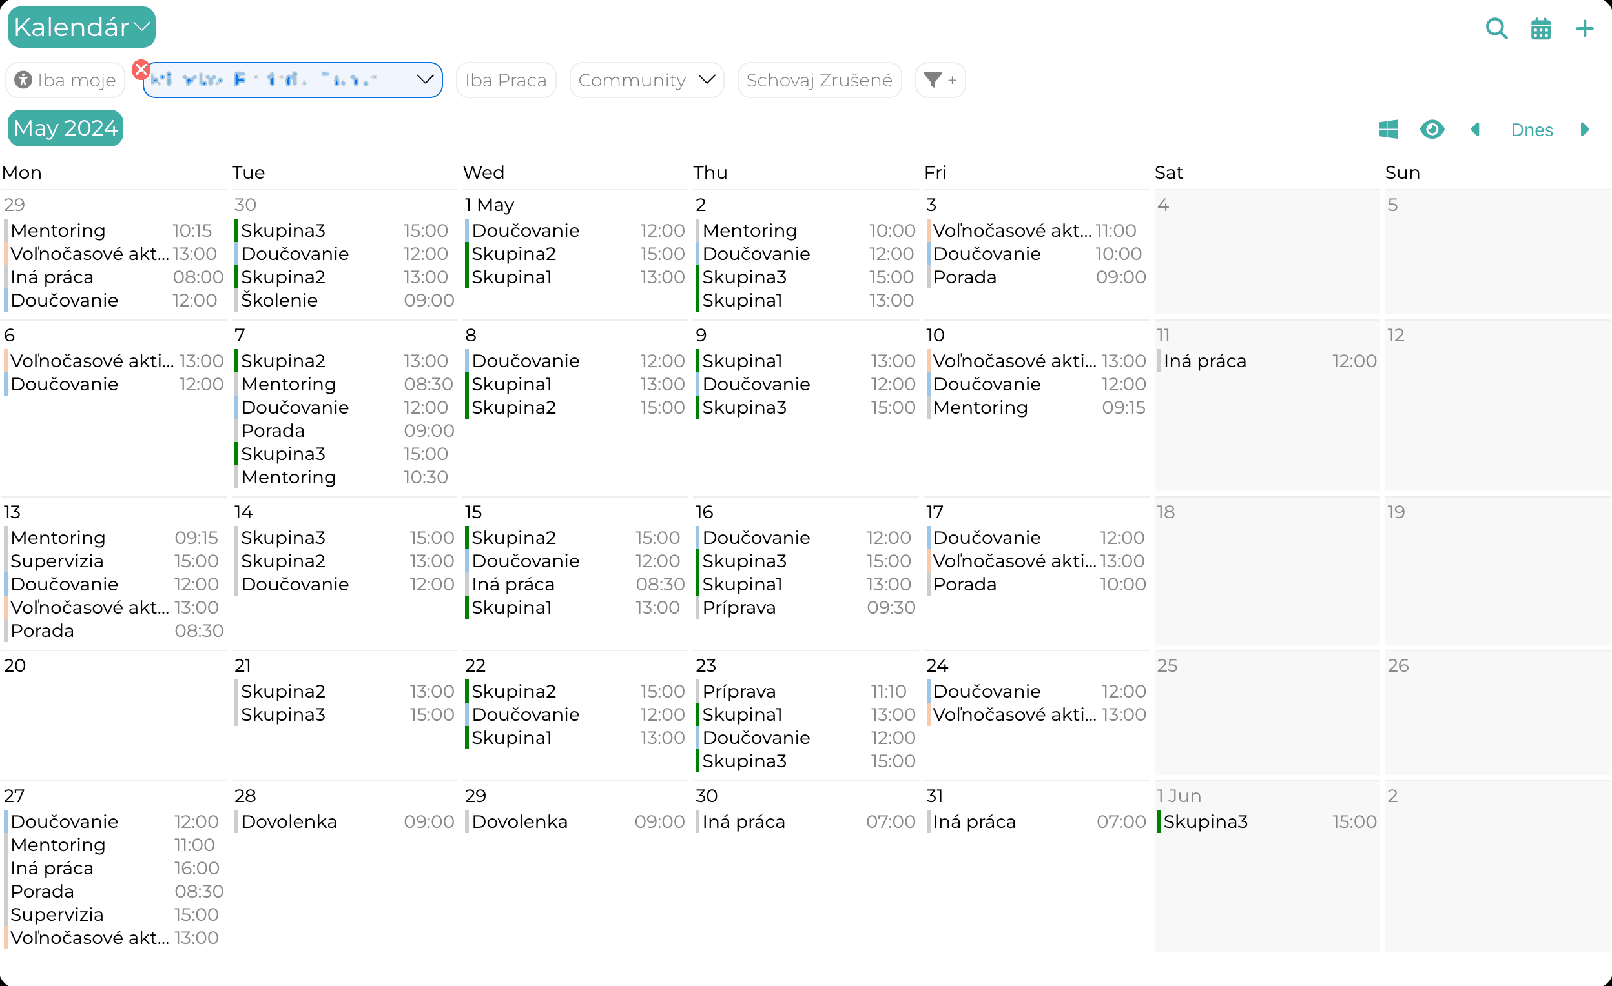Image resolution: width=1612 pixels, height=986 pixels.
Task: Open Porada 10:00 event on 17 May
Action: (x=1037, y=584)
